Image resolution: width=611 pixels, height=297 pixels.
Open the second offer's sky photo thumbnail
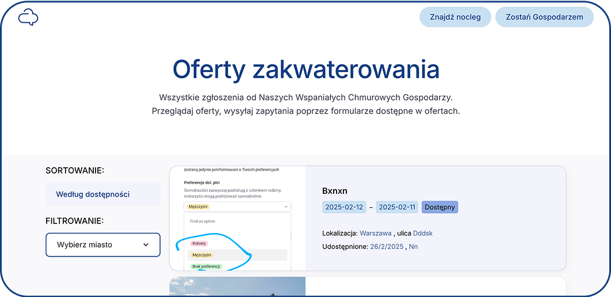tap(238, 286)
